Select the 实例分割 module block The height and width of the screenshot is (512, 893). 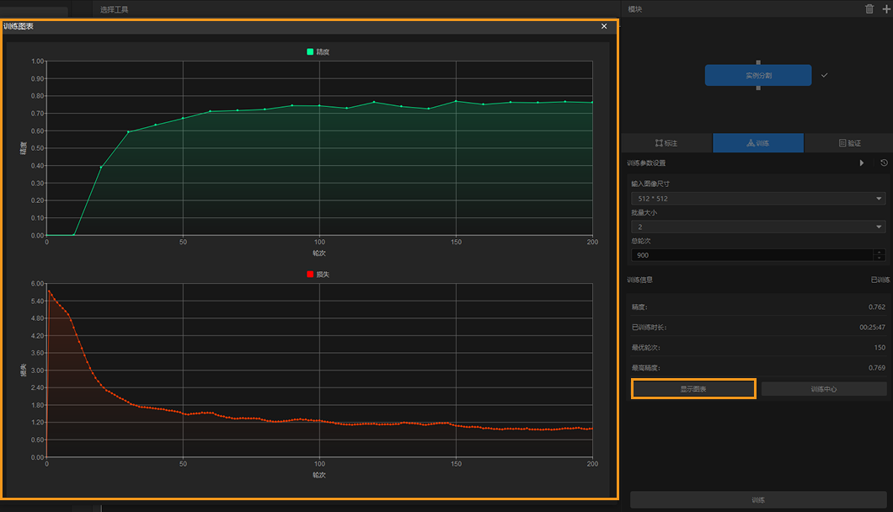757,75
